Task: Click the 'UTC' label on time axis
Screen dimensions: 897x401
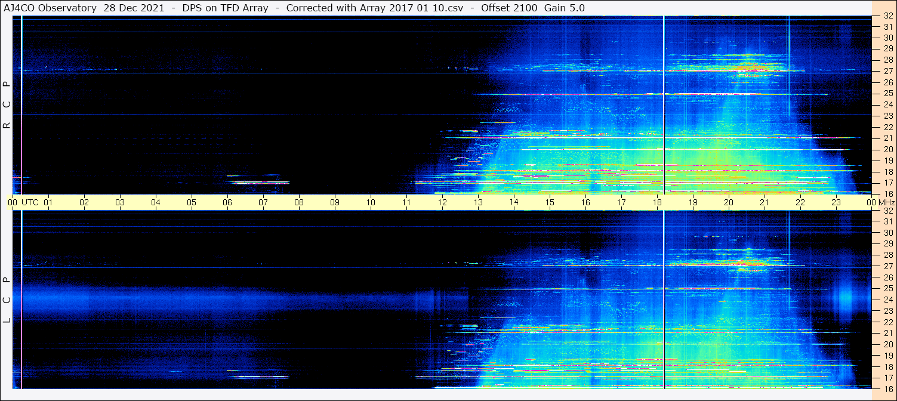Action: pos(30,202)
